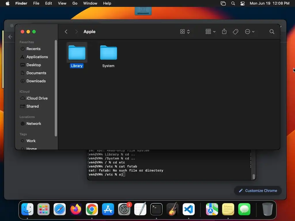This screenshot has height=221, width=295.
Task: Launch Firefox from the Dock
Action: point(76,209)
